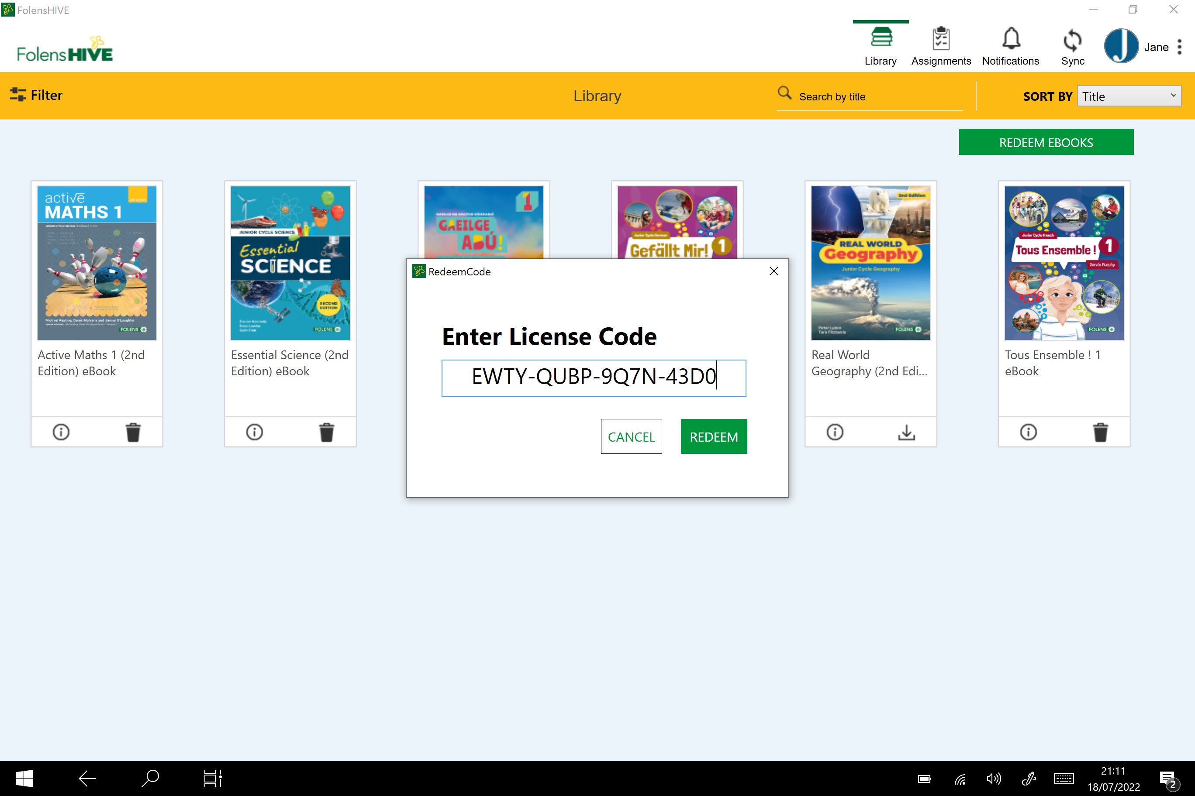Viewport: 1195px width, 796px height.
Task: Click the search magnifier icon in yellow bar
Action: click(784, 93)
